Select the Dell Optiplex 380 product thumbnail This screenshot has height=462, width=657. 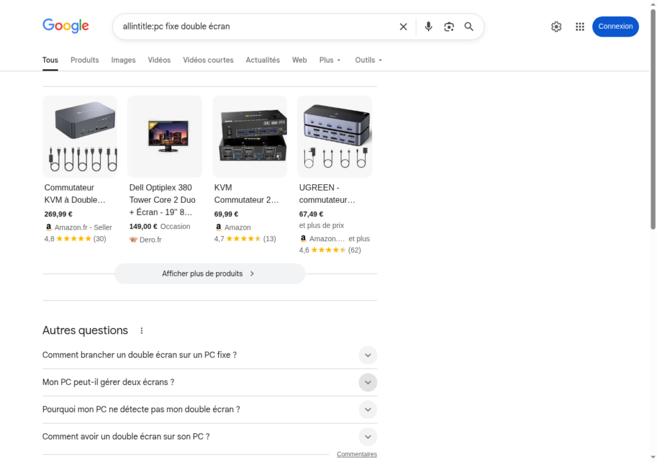point(165,136)
